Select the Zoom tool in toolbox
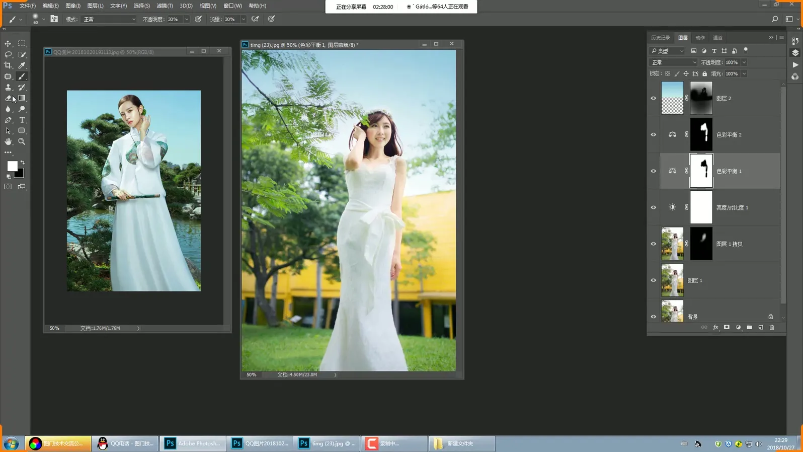803x452 pixels. coord(22,142)
